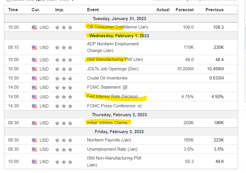Click the 14:30 time cell

(13, 106)
